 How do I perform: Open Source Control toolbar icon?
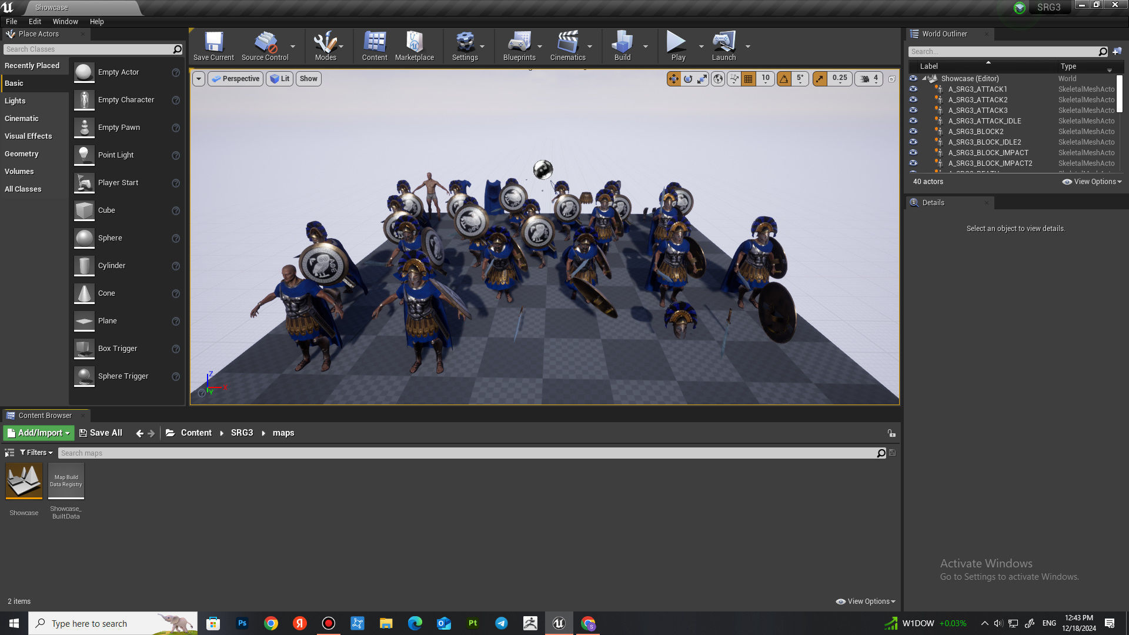(265, 46)
